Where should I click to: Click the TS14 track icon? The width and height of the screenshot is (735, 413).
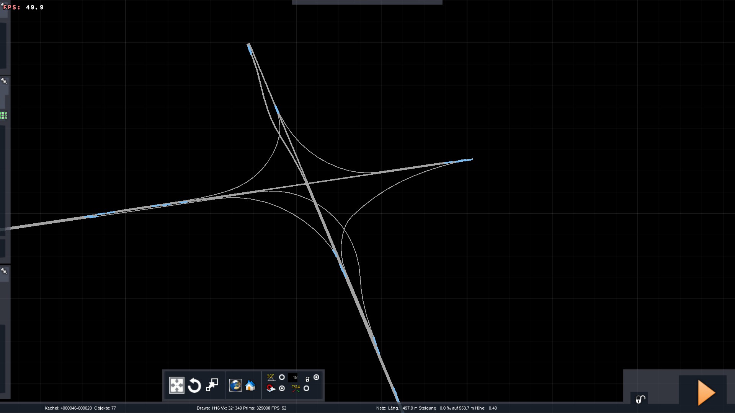point(296,389)
